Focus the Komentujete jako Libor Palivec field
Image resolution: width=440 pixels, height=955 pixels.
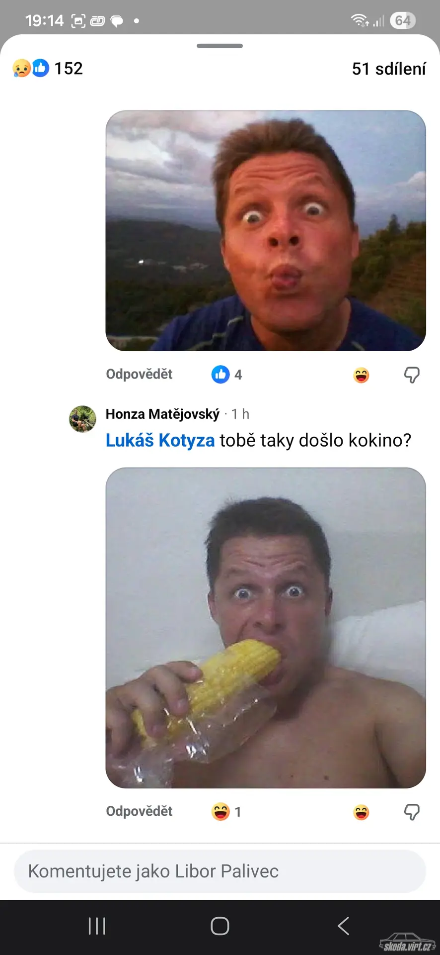220,871
